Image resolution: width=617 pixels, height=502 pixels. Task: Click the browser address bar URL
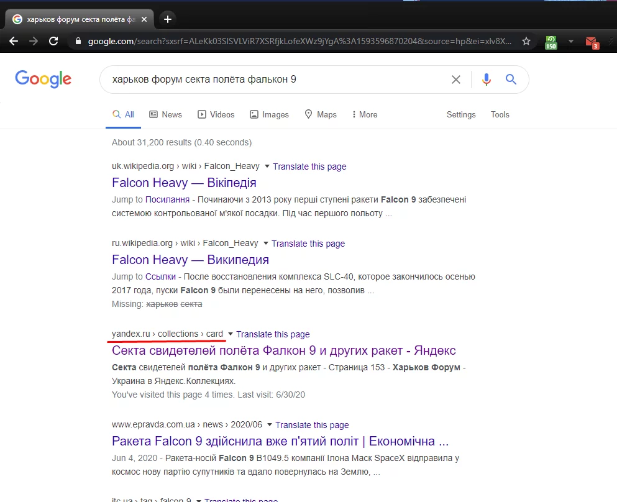pyautogui.click(x=299, y=41)
